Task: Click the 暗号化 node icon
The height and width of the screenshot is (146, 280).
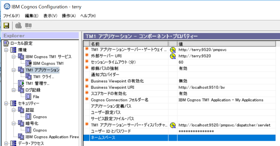Action: pos(21,123)
